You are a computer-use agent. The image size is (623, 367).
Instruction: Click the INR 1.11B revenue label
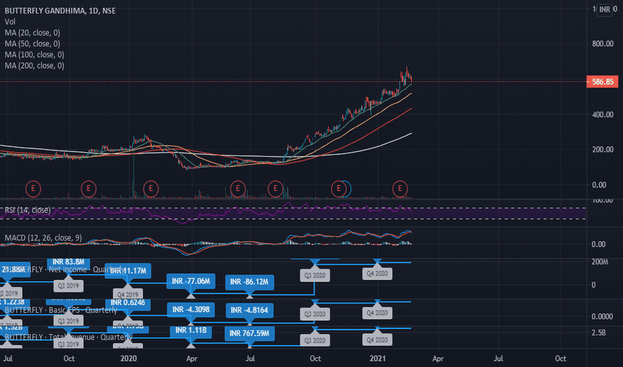[x=191, y=331]
